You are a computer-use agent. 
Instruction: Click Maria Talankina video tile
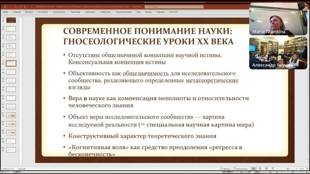(278, 19)
